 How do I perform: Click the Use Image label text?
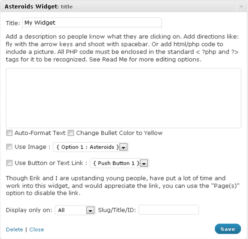coord(30,147)
